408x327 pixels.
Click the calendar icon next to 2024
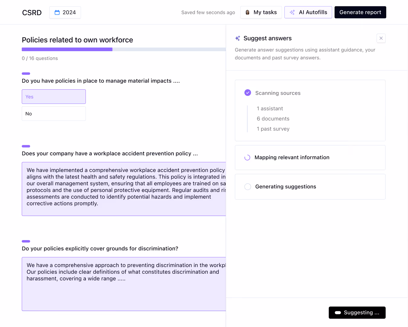pyautogui.click(x=57, y=12)
